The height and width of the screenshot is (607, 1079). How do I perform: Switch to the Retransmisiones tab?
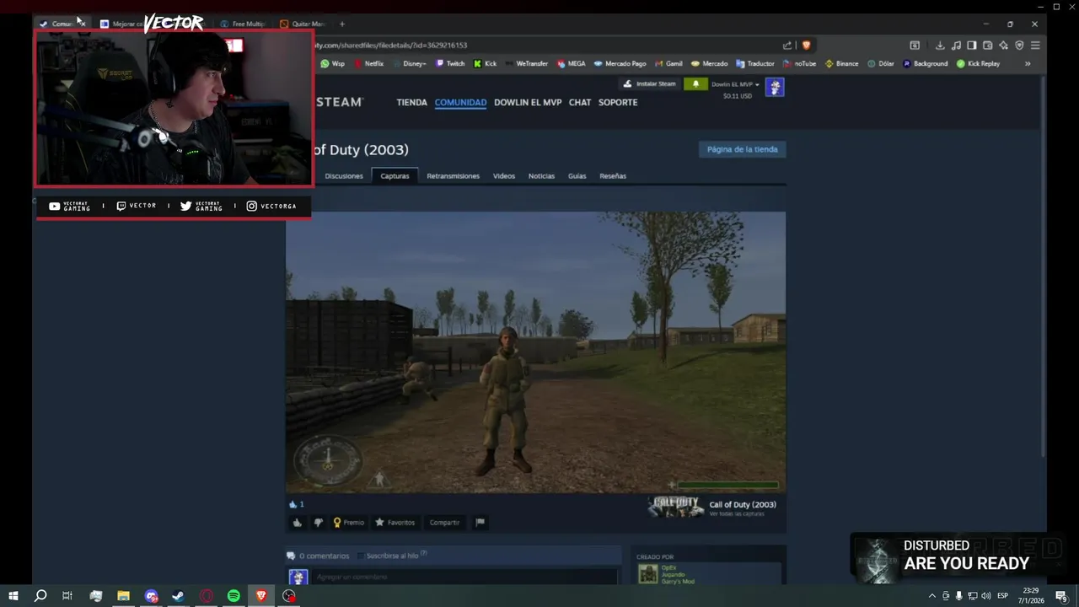[453, 176]
